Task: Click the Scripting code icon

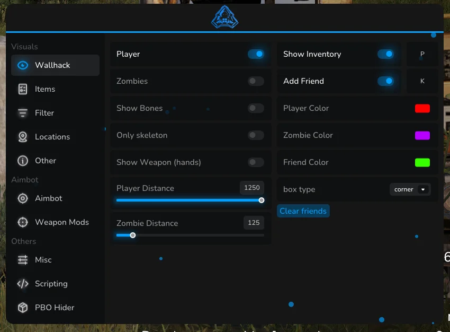Action: tap(22, 284)
